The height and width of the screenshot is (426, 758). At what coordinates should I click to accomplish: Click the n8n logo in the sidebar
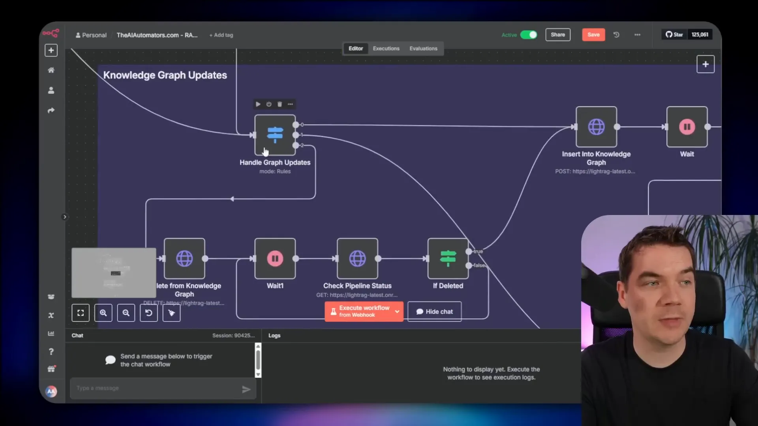[x=51, y=34]
